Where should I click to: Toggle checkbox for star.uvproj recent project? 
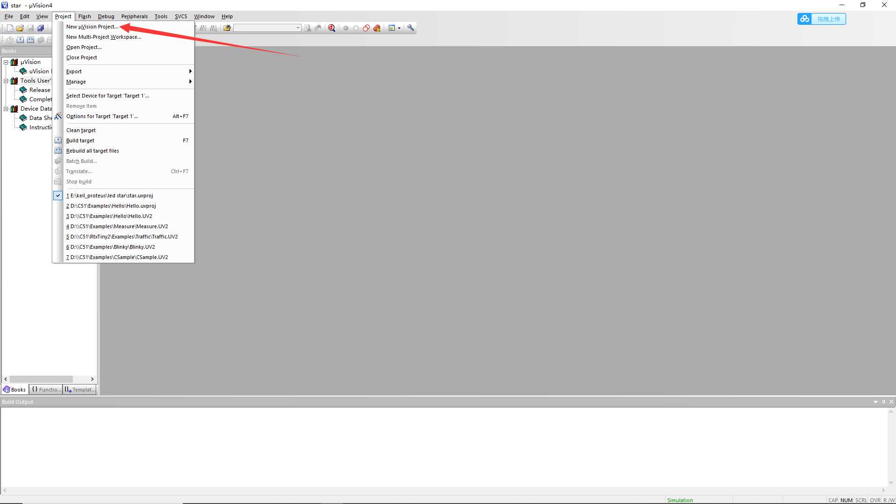pyautogui.click(x=58, y=195)
